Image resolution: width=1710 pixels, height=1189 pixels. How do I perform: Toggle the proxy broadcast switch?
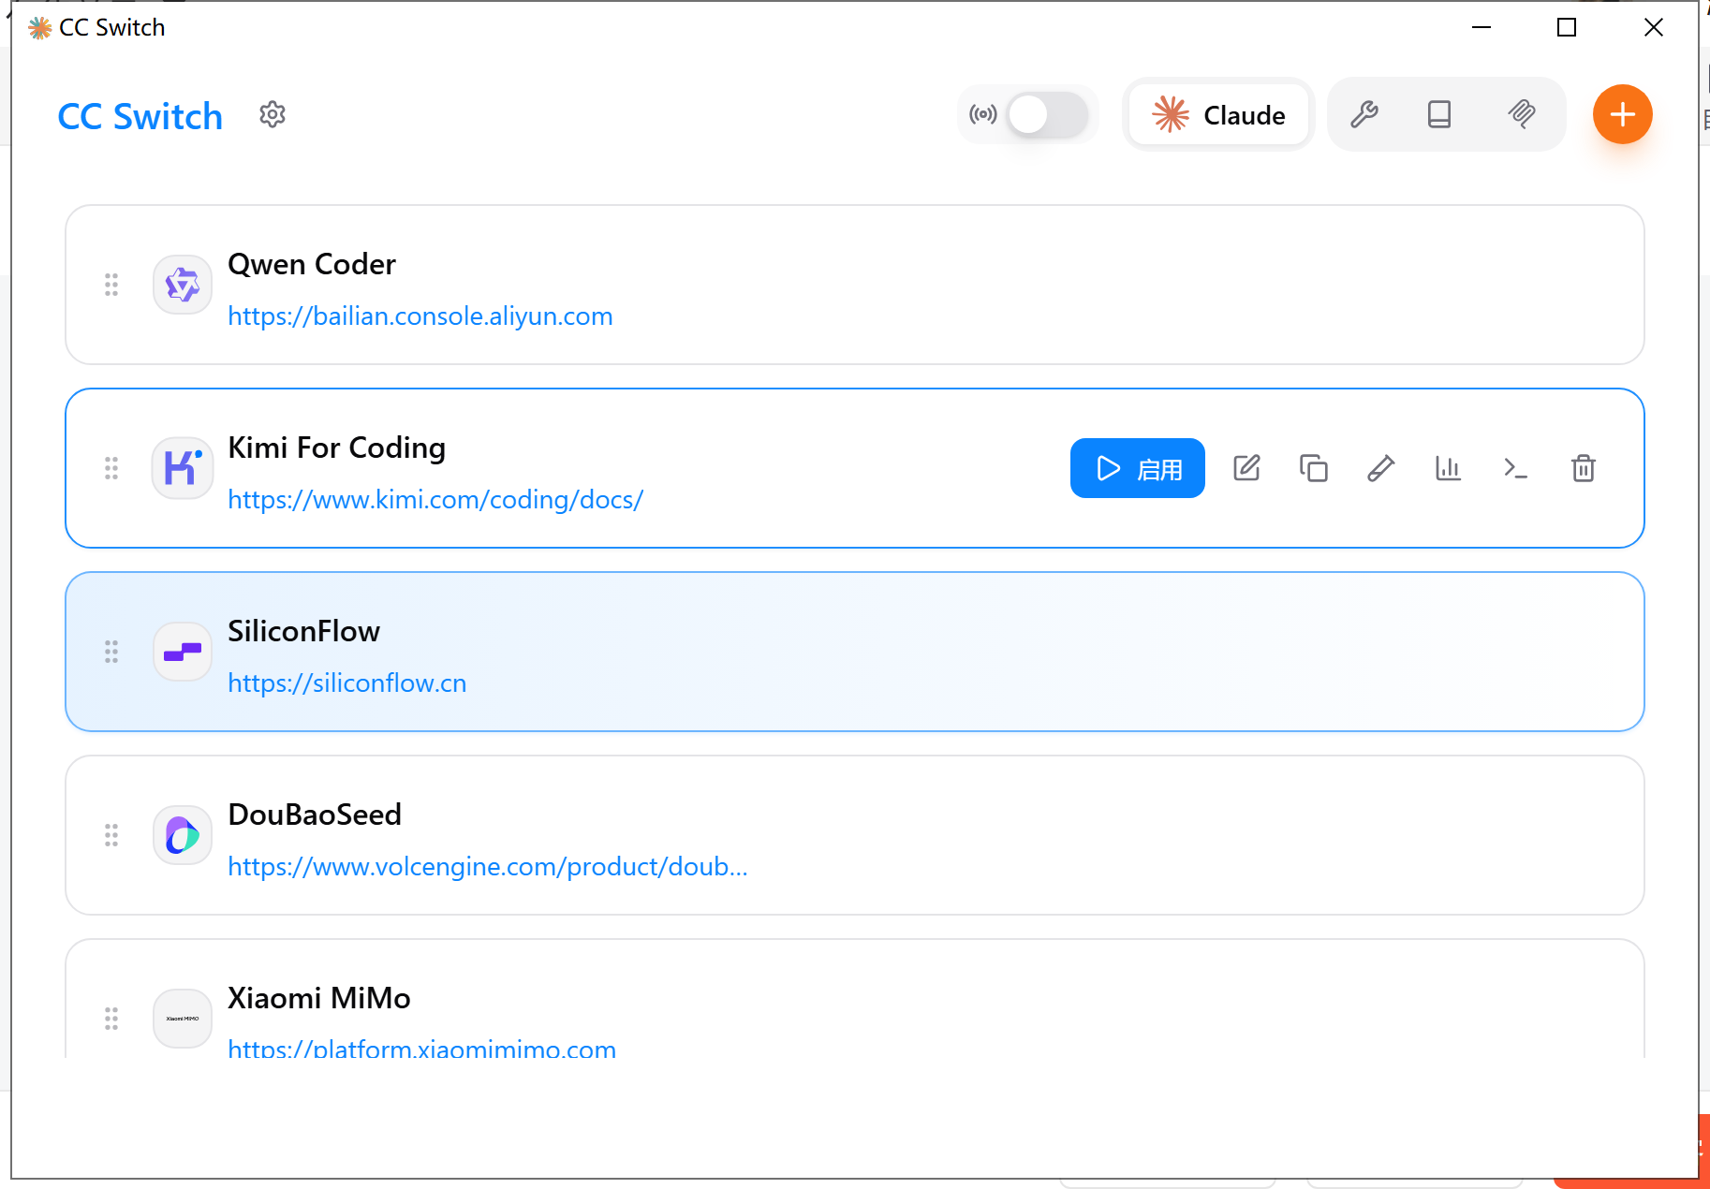(1048, 115)
